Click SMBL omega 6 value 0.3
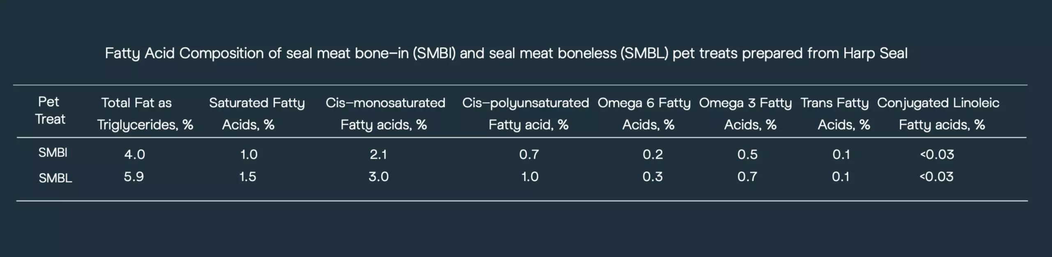Image resolution: width=1052 pixels, height=257 pixels. (653, 177)
